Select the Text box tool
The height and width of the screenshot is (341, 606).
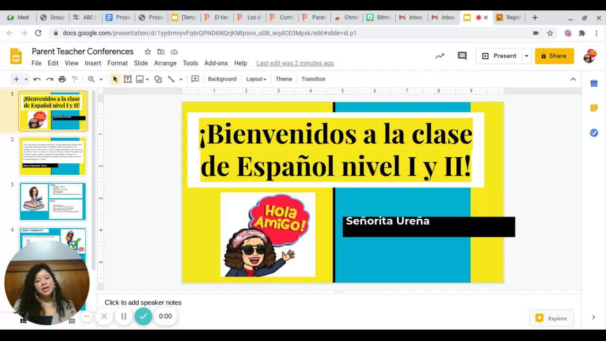(x=127, y=79)
